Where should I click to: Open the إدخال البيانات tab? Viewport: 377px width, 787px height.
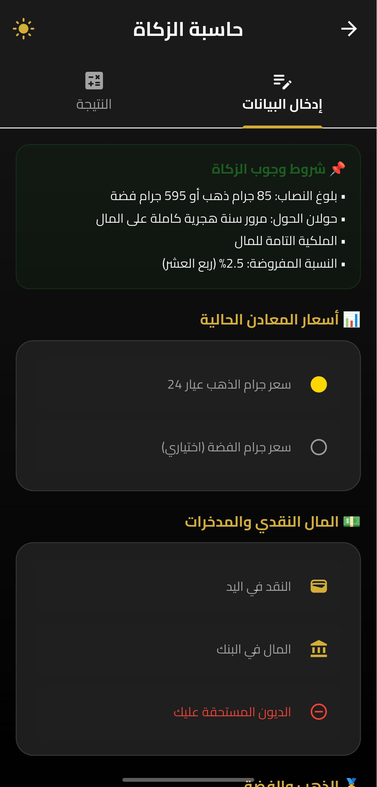coord(282,94)
